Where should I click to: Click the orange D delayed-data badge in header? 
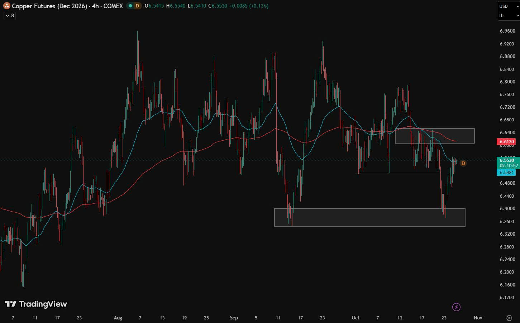coord(137,6)
